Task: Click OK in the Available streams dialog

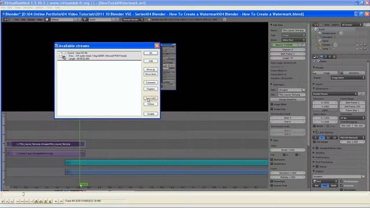Action: 150,53
